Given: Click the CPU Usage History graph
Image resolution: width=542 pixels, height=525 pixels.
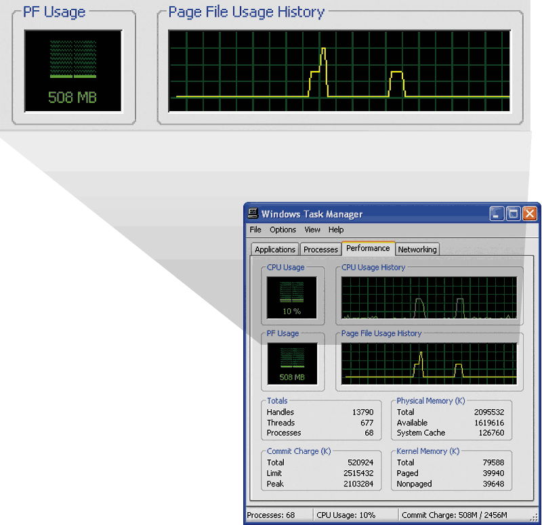Looking at the screenshot, I should click(x=428, y=296).
